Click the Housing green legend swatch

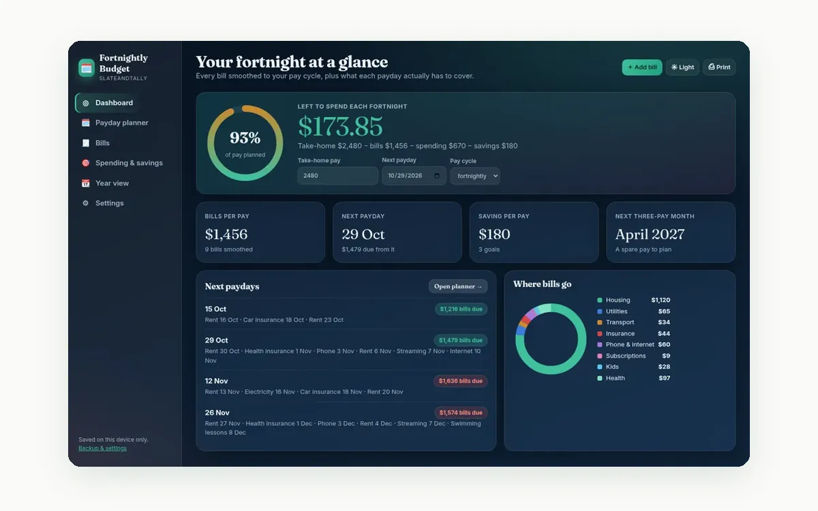(600, 300)
